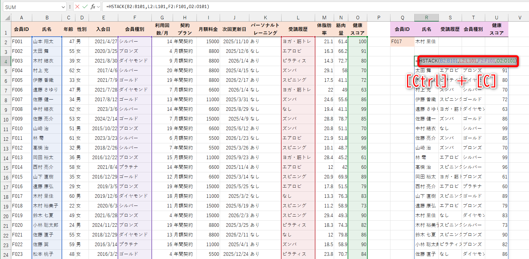Select column V header

[x=520, y=18]
